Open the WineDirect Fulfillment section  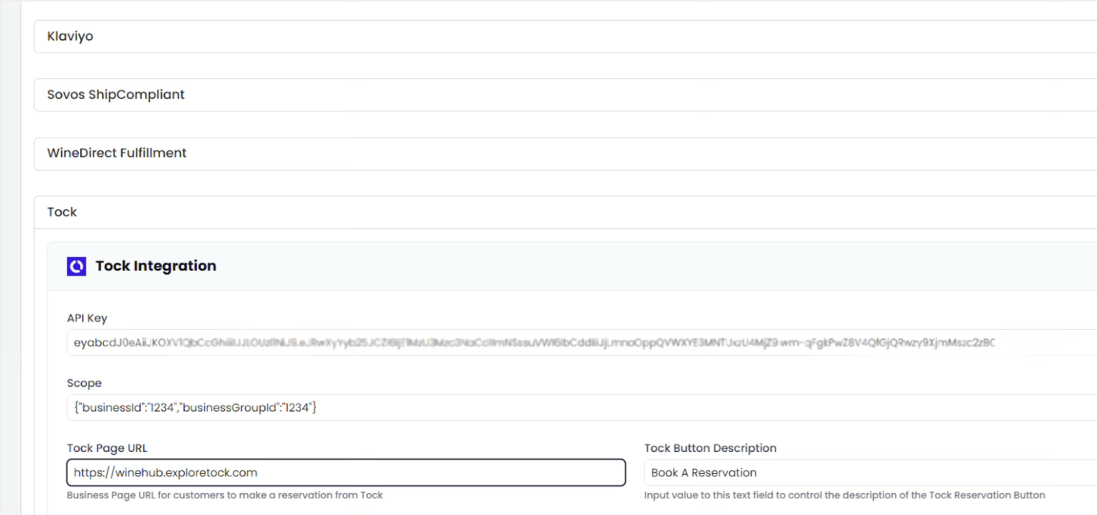point(565,154)
